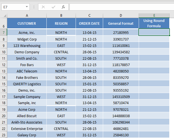Click the ORDER DATE header cell
The image size is (174, 138).
[89, 23]
